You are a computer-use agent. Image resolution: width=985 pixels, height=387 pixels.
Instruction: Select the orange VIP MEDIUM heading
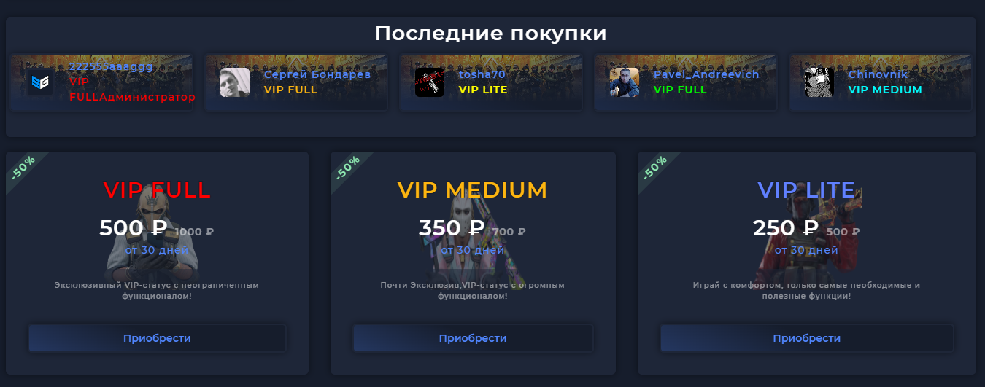(x=473, y=190)
